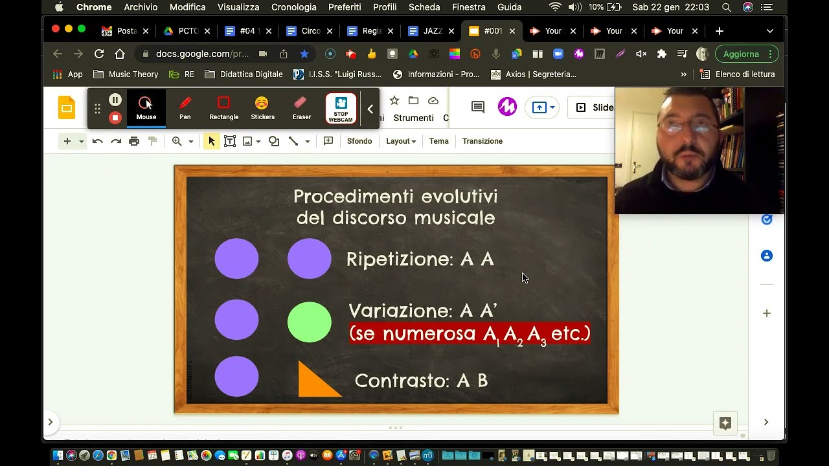Open Cronologia in macOS menu bar
Image resolution: width=829 pixels, height=466 pixels.
point(294,7)
